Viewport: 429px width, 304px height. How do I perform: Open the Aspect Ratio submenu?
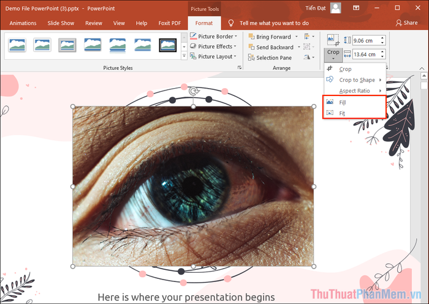[x=355, y=91]
